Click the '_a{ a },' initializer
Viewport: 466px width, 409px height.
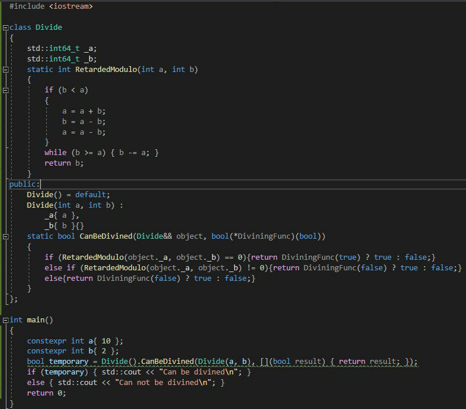(62, 216)
